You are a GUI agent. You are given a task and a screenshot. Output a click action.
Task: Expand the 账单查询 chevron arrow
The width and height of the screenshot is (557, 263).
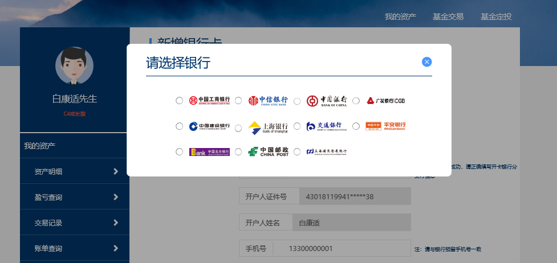(x=116, y=248)
